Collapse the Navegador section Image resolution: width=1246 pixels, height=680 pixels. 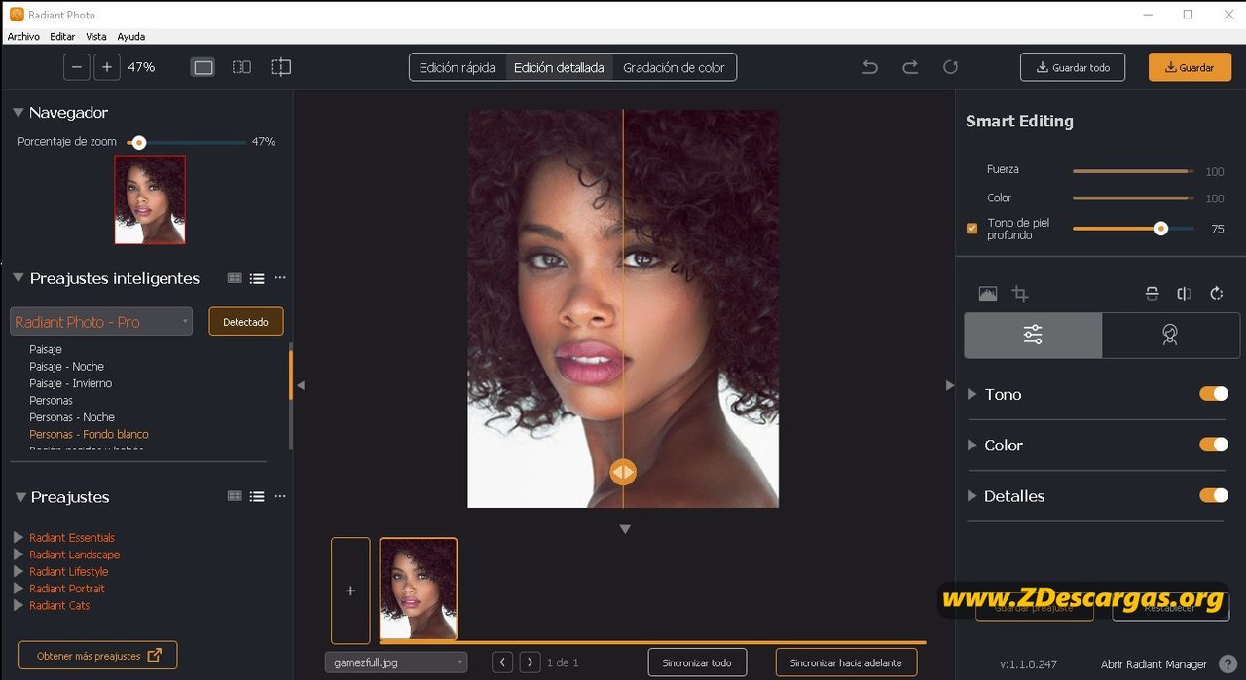point(18,113)
